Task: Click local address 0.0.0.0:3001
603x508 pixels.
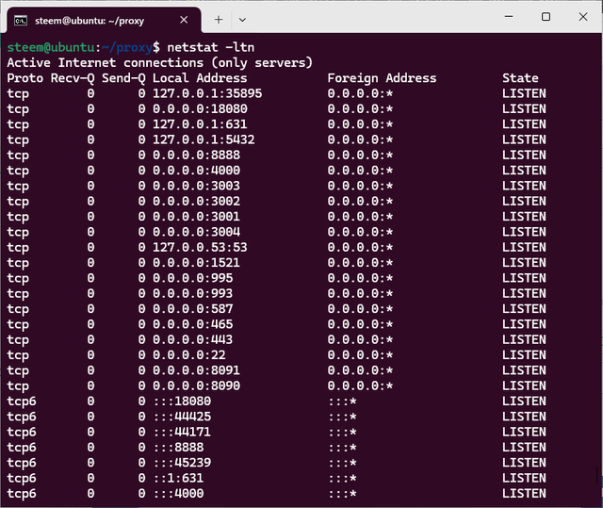Action: pos(197,217)
